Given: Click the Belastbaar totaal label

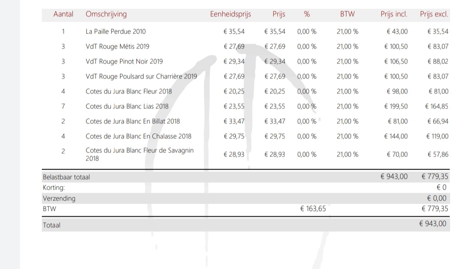Looking at the screenshot, I should coord(66,177).
